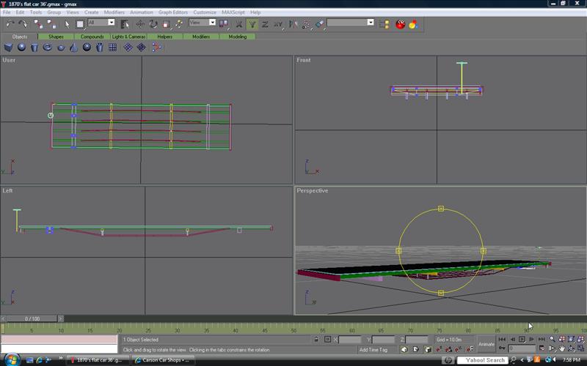Click the Min/Max viewport toggle icon
Screen dimensions: 587x366
tap(580, 348)
